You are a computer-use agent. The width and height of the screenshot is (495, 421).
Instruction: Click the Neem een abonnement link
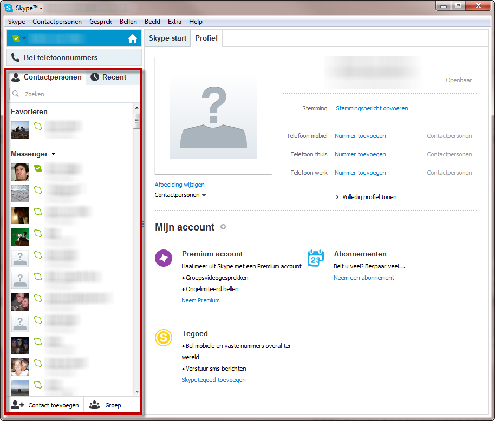click(x=364, y=278)
